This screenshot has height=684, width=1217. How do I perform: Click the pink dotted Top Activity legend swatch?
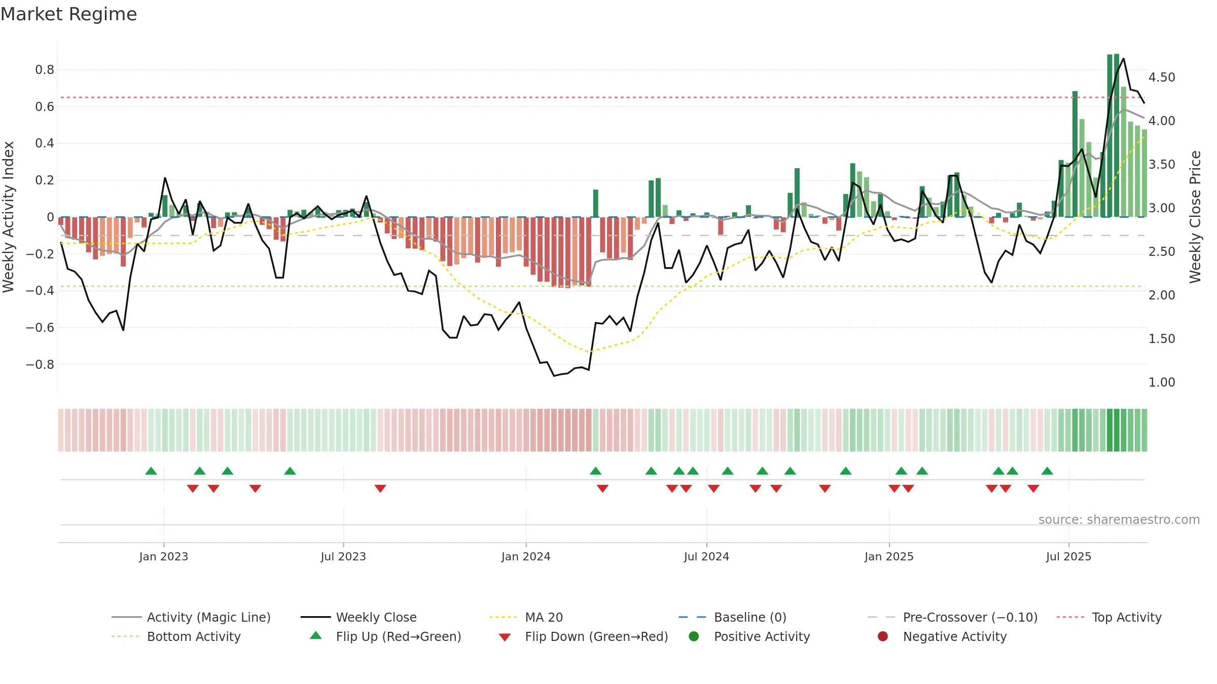(x=1070, y=618)
